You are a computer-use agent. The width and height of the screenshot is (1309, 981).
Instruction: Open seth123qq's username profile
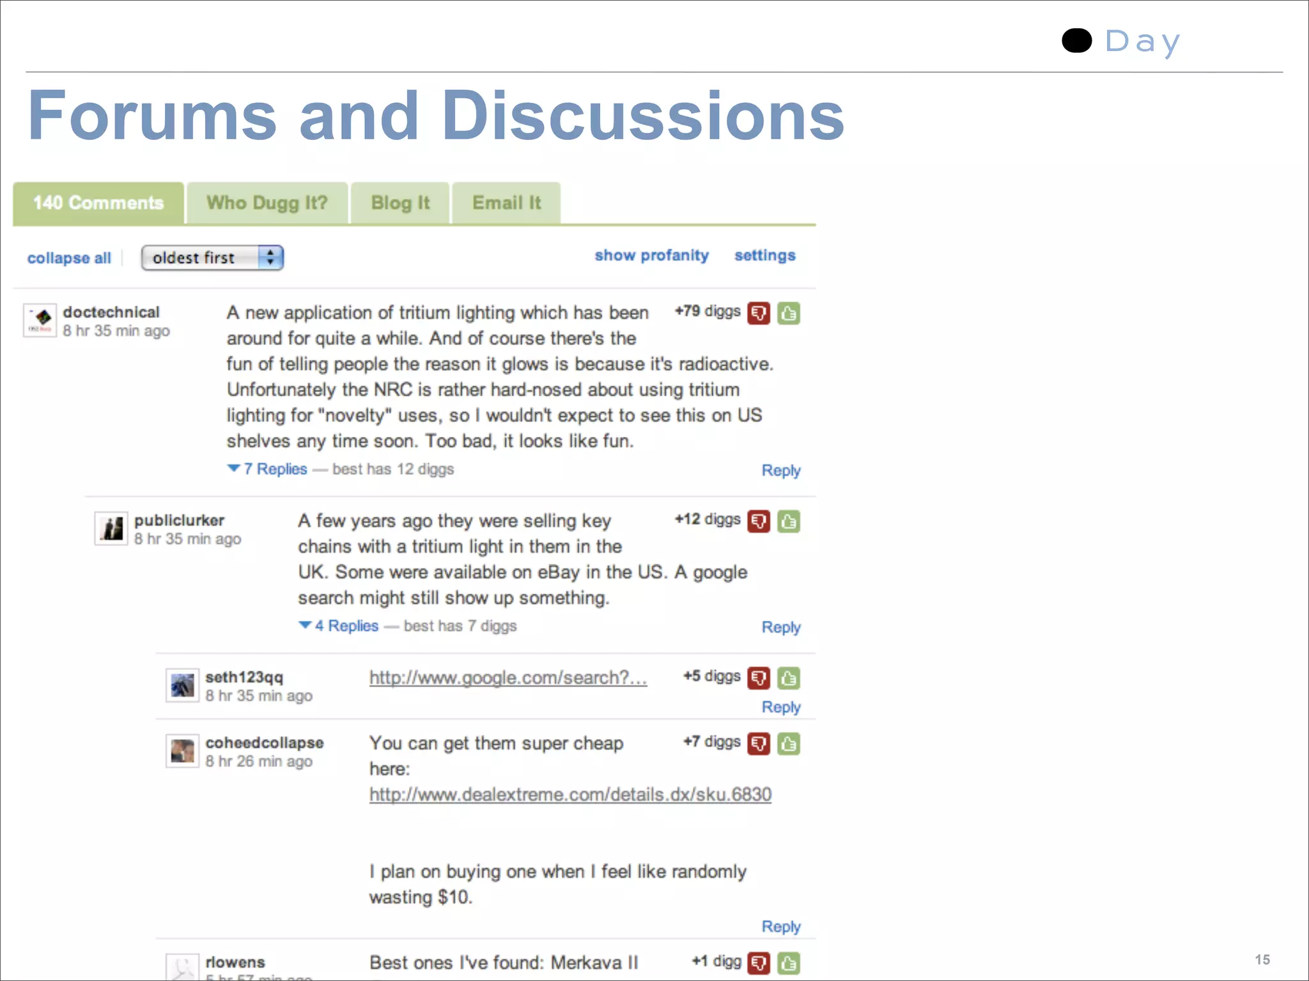tap(244, 678)
